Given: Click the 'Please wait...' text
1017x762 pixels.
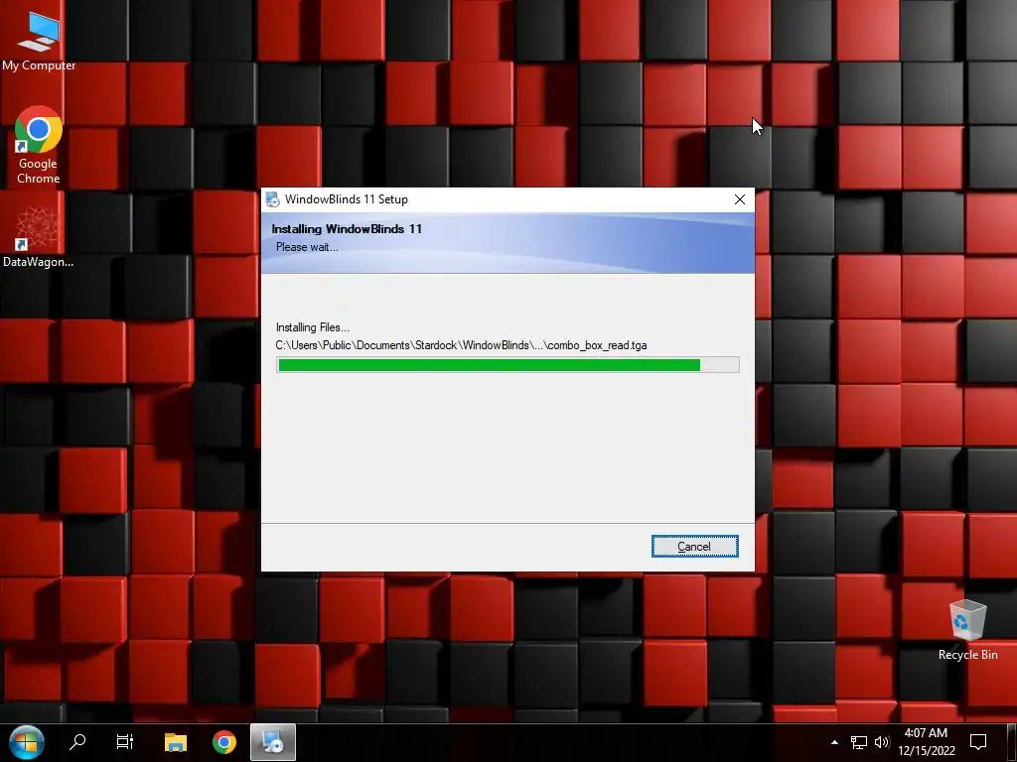Looking at the screenshot, I should (x=307, y=247).
